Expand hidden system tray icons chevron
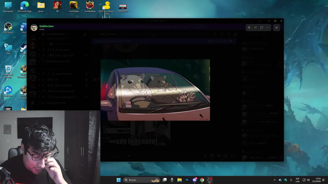The image size is (328, 184). tap(275, 180)
